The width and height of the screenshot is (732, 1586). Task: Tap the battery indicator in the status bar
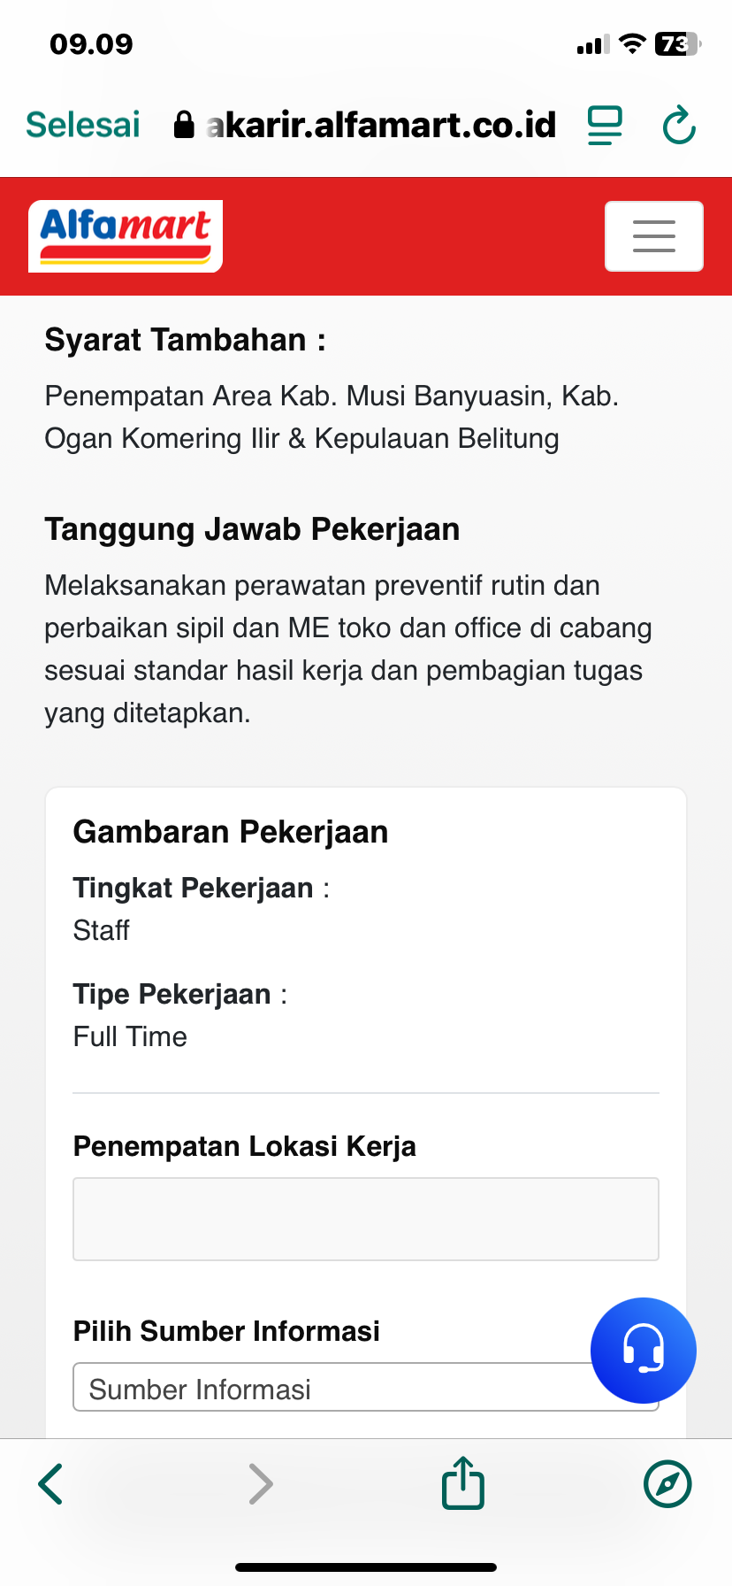pos(676,44)
